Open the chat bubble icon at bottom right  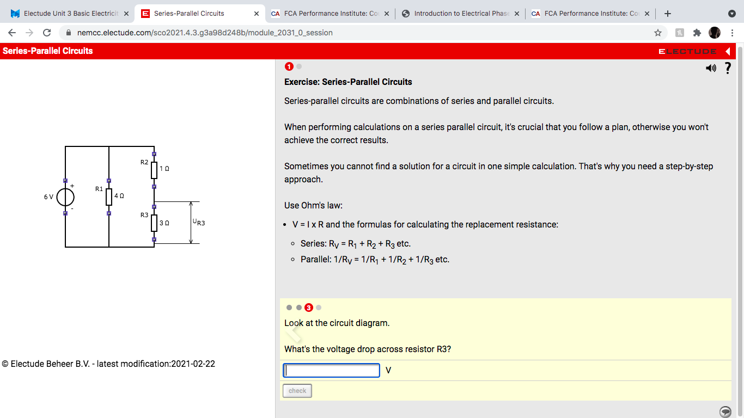pyautogui.click(x=725, y=411)
